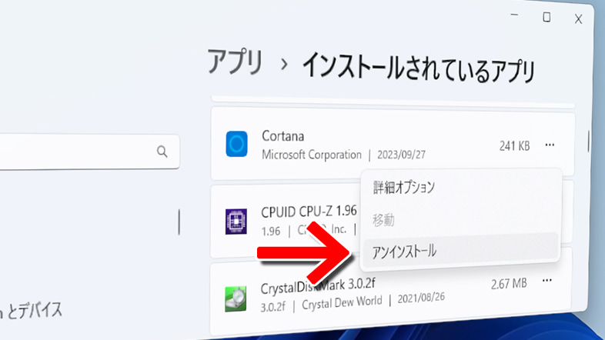605x340 pixels.
Task: Choose 詳細オプション in context menu
Action: pyautogui.click(x=403, y=187)
